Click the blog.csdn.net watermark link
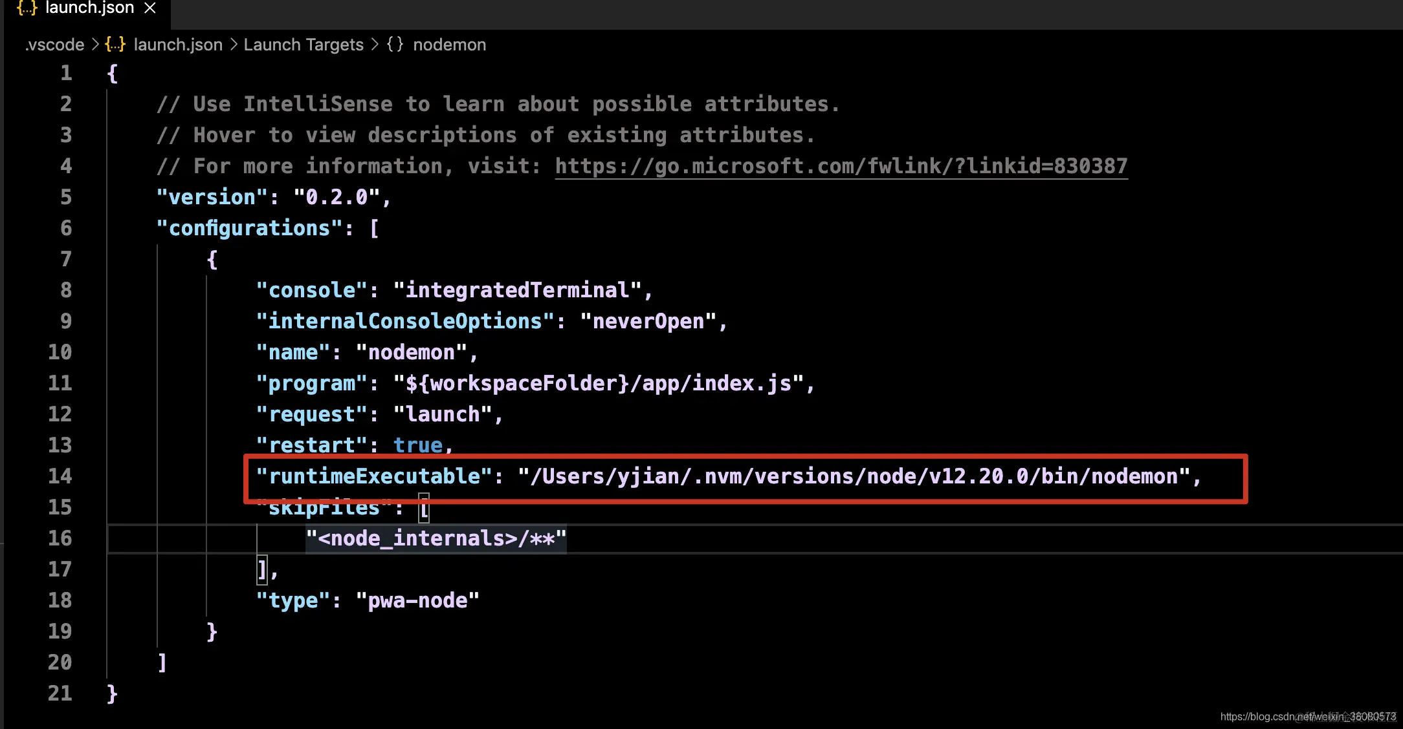 [x=1307, y=716]
